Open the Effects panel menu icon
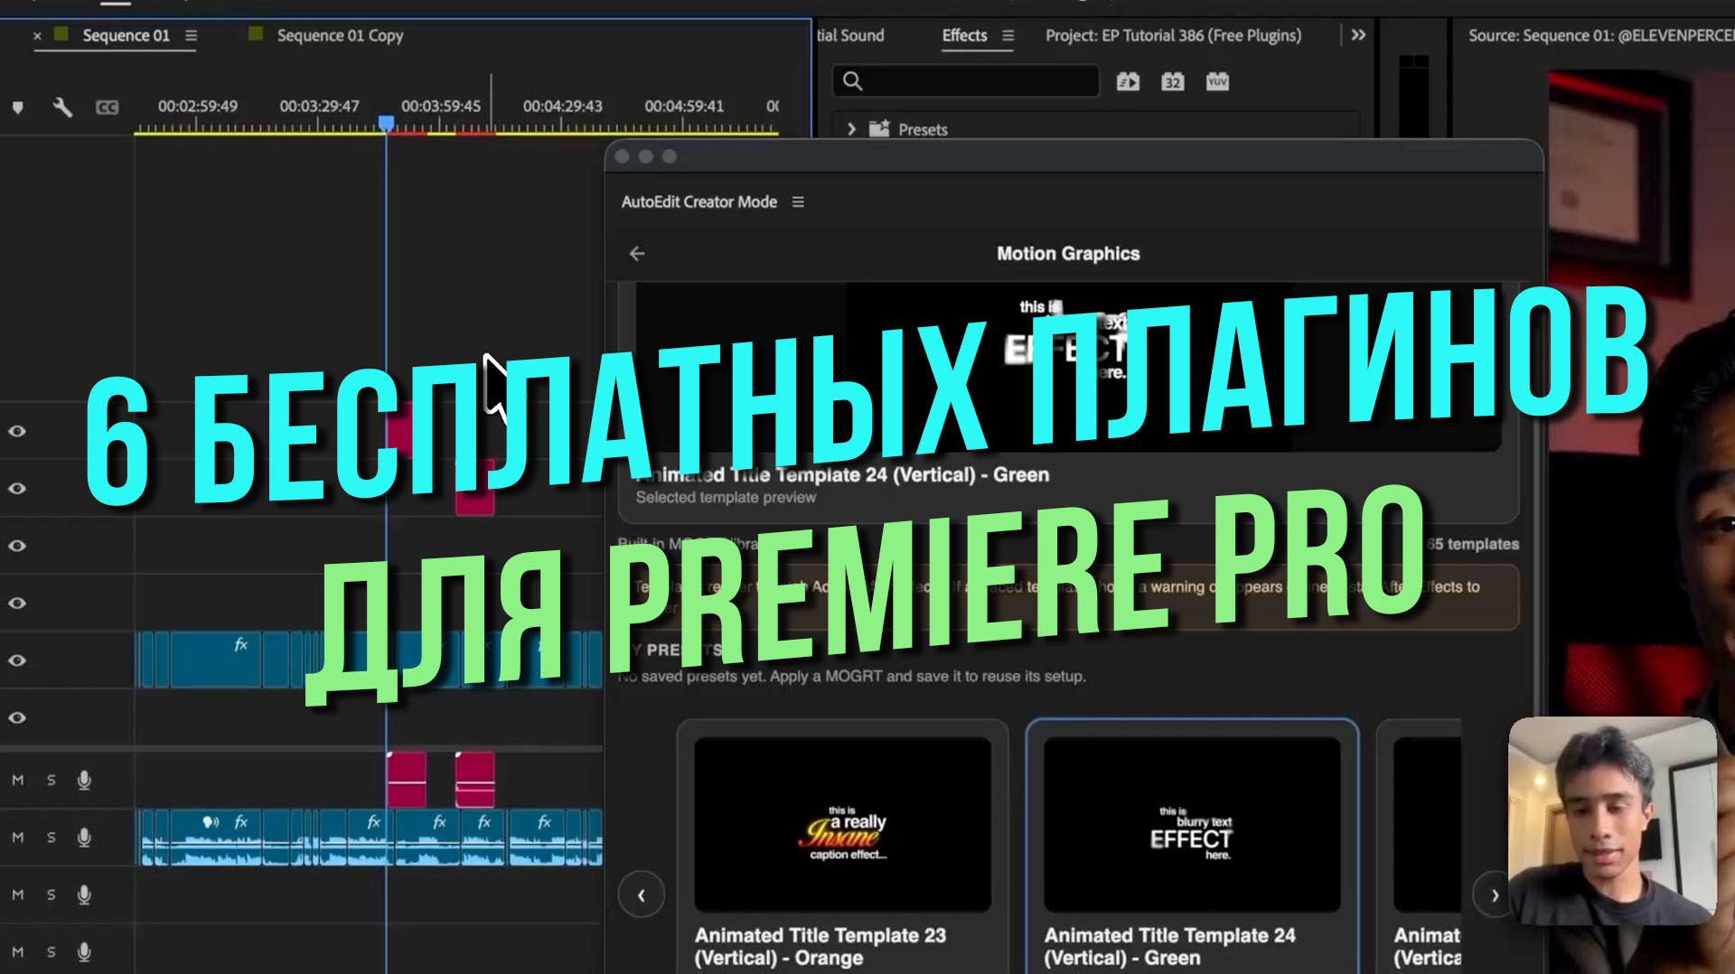The width and height of the screenshot is (1735, 974). pyautogui.click(x=1008, y=35)
